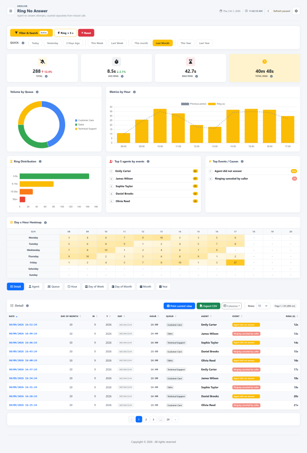Open the Columns dropdown
307x453 pixels.
coord(232,306)
